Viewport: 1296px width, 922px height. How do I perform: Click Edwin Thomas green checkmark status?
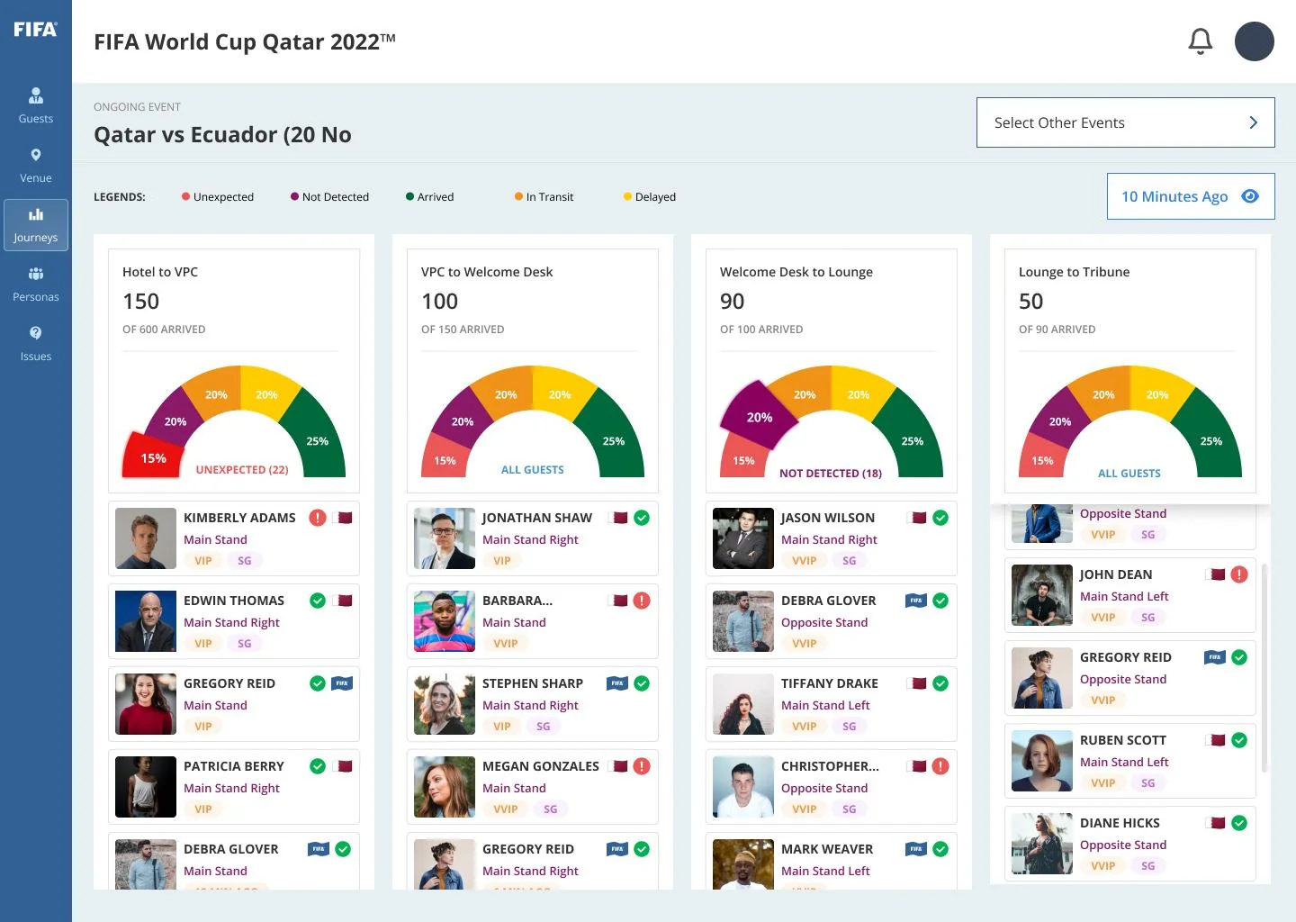318,601
